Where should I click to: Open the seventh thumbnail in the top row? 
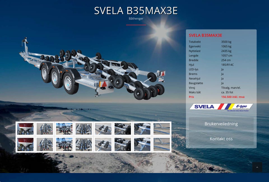[142, 129]
